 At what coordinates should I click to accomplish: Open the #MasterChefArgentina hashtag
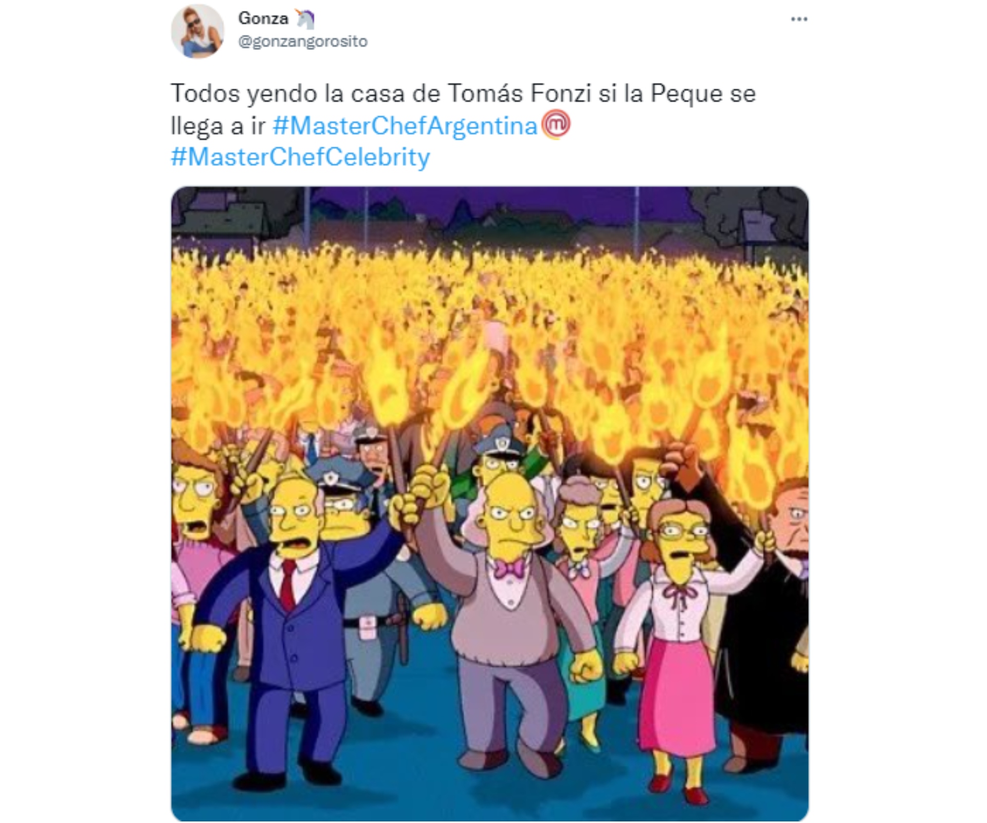point(405,126)
